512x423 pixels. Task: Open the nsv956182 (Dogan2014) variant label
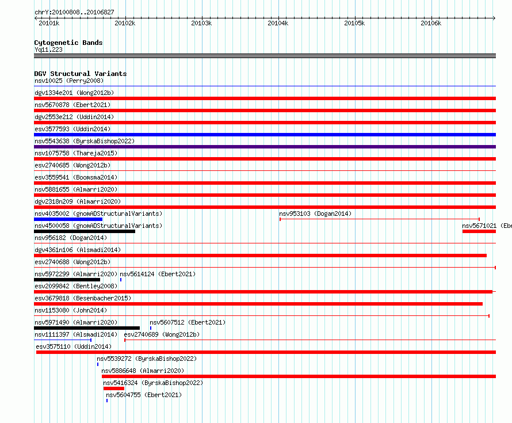(x=71, y=238)
